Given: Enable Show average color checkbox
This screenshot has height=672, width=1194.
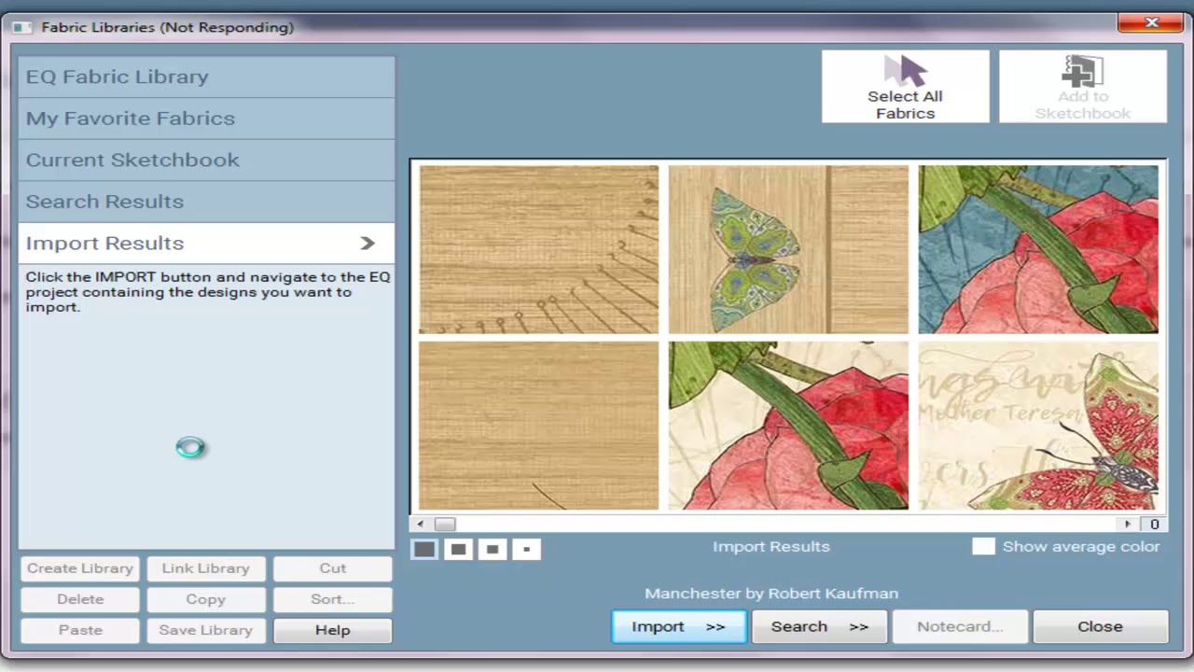Looking at the screenshot, I should (983, 547).
